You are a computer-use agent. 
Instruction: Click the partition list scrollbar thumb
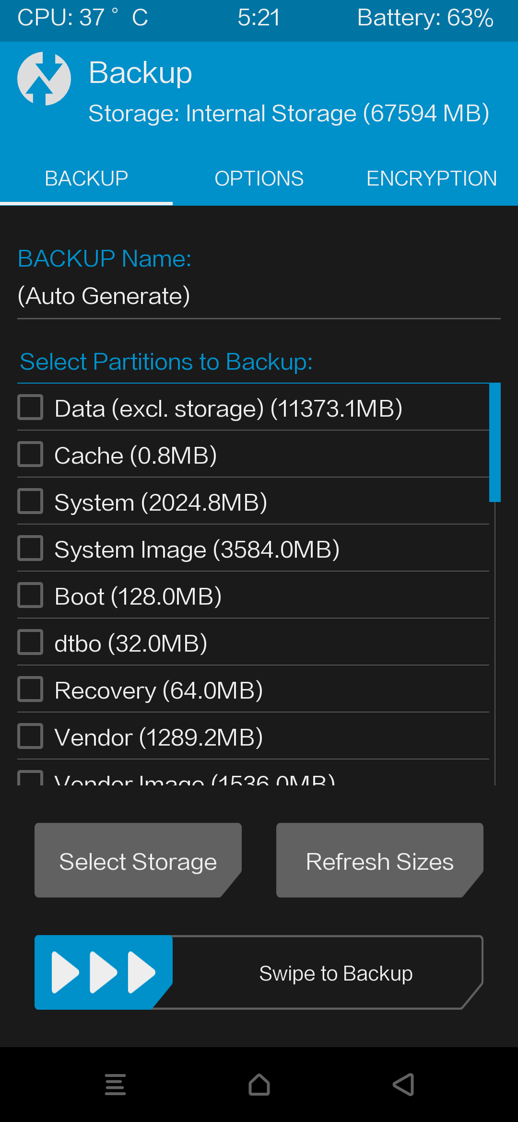[494, 442]
